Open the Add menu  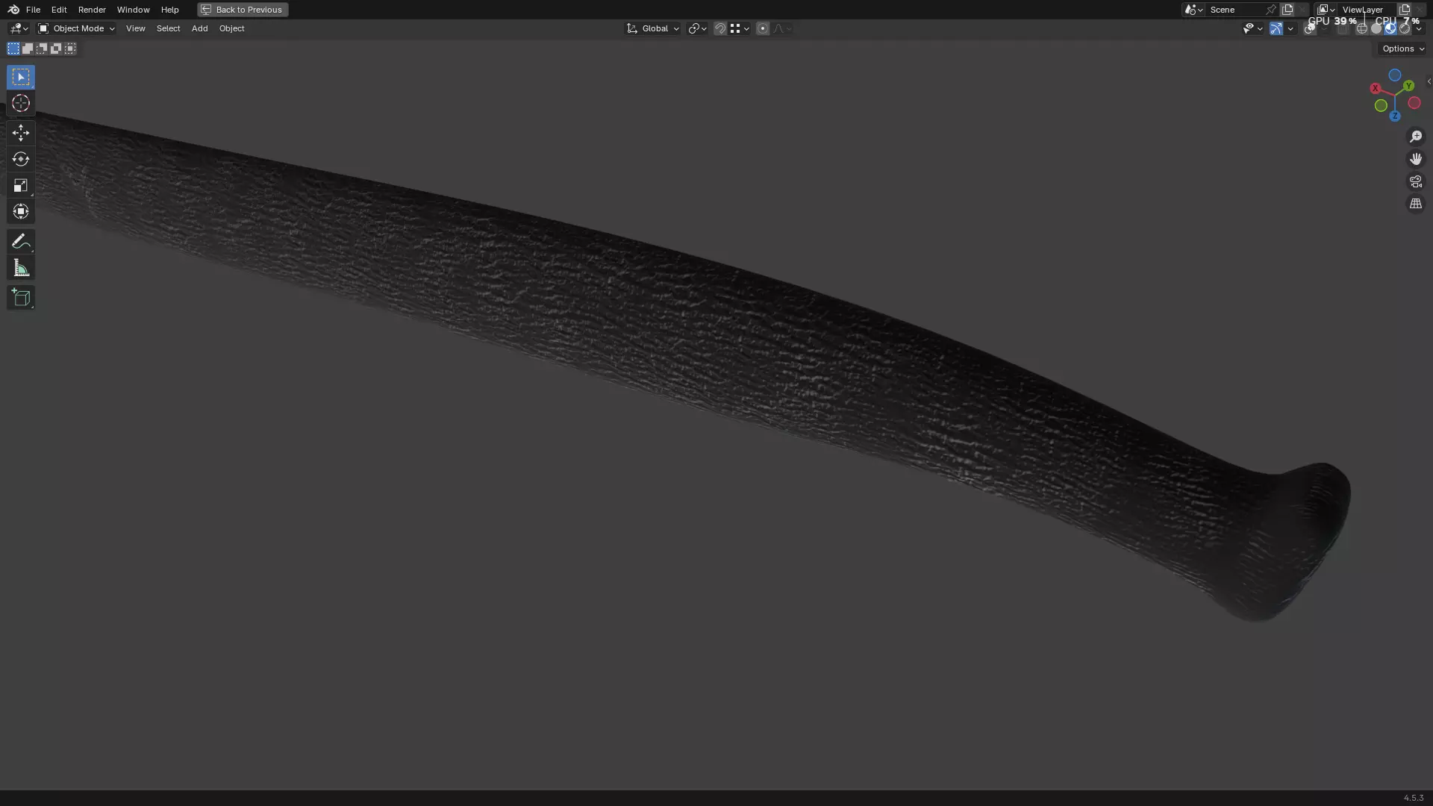click(199, 28)
